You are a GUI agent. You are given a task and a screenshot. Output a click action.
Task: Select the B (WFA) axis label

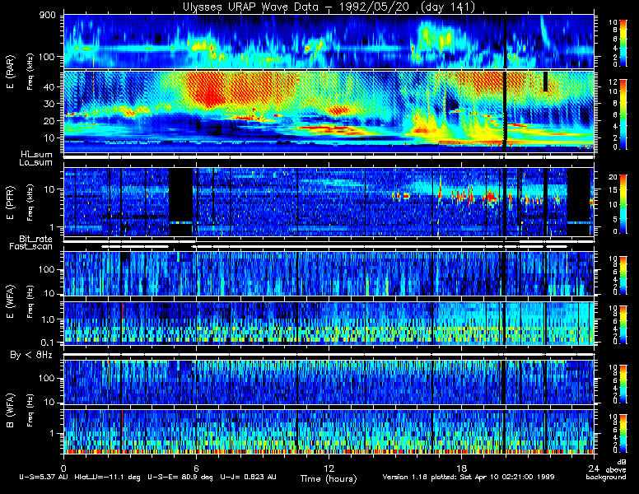10,411
